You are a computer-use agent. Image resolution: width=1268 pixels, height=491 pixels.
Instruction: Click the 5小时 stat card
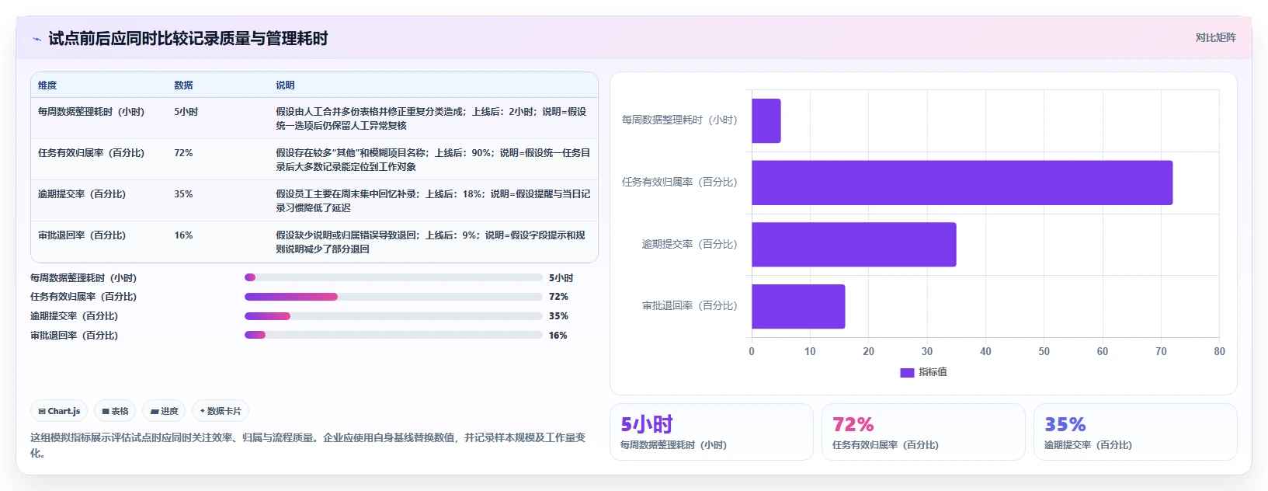711,432
